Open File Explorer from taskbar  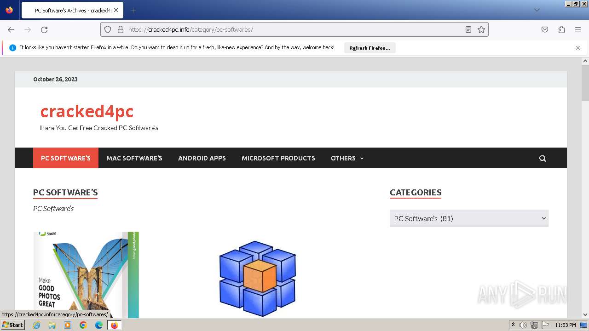coord(52,325)
